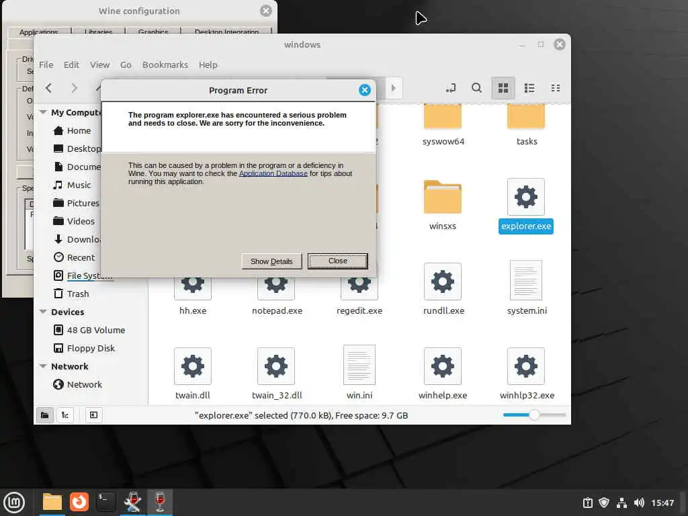Select notepad.exe file

point(276,298)
